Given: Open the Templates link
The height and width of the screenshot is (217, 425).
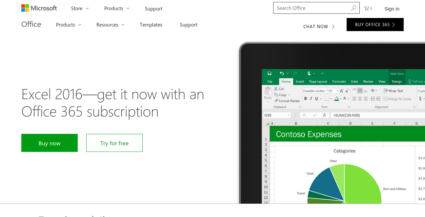Looking at the screenshot, I should click(151, 25).
